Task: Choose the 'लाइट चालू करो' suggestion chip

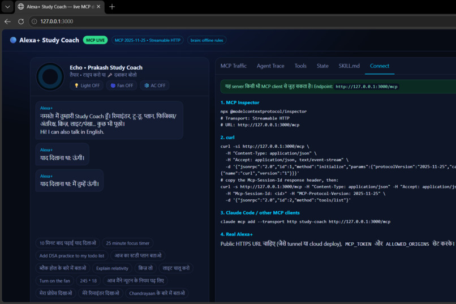Action: [x=176, y=268]
